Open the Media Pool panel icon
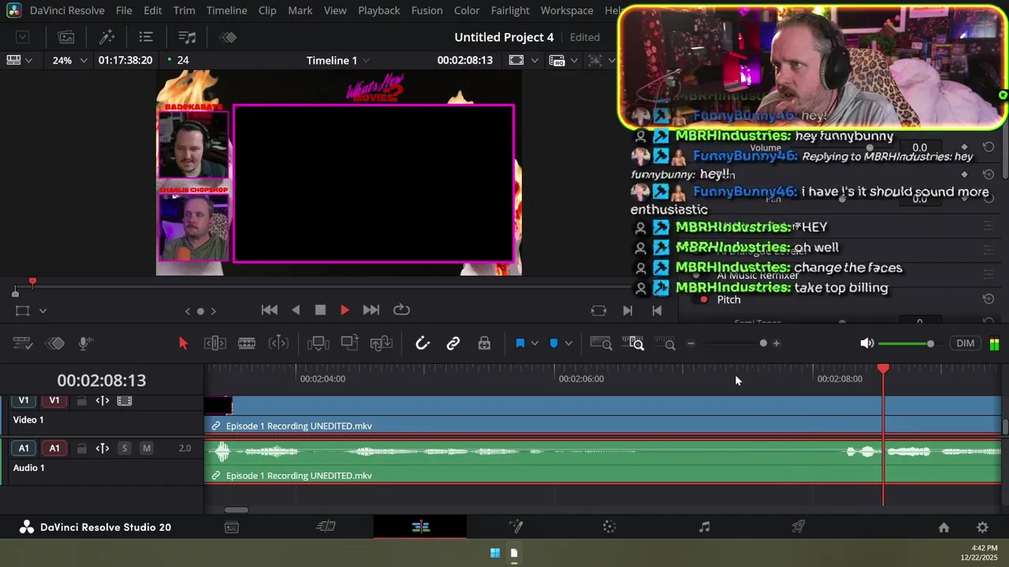1009x567 pixels. [66, 37]
